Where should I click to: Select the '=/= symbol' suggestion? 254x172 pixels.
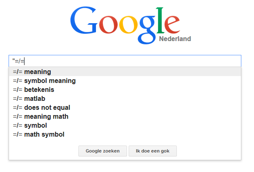(125, 125)
